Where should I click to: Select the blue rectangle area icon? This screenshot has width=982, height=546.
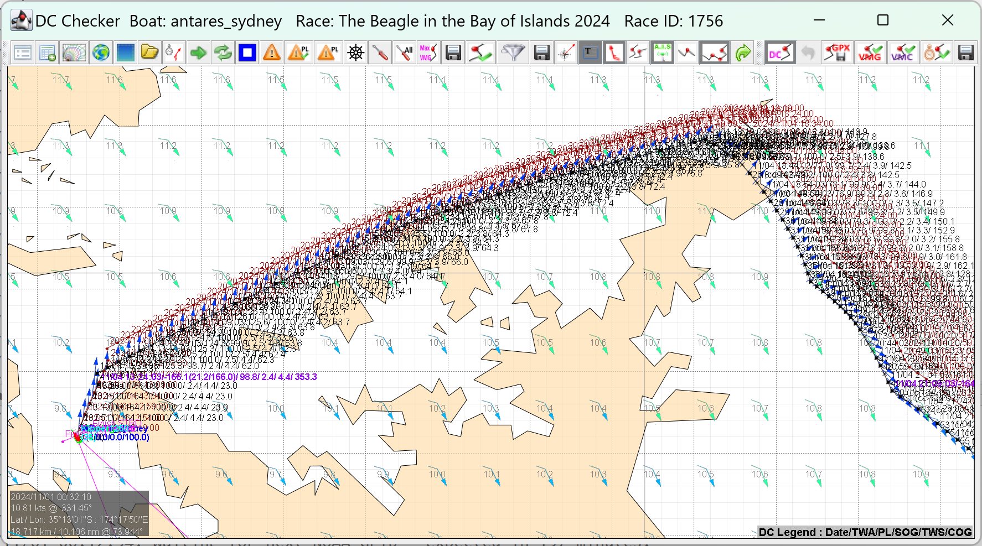(125, 53)
